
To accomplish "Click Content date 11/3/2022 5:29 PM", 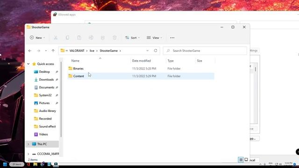I will [x=144, y=76].
